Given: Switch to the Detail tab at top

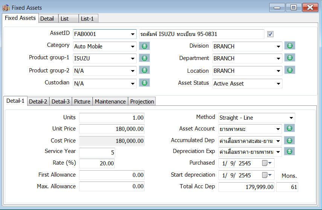Looking at the screenshot, I should [x=48, y=19].
